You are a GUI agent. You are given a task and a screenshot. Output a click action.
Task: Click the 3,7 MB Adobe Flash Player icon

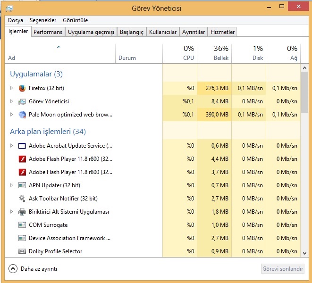22,172
